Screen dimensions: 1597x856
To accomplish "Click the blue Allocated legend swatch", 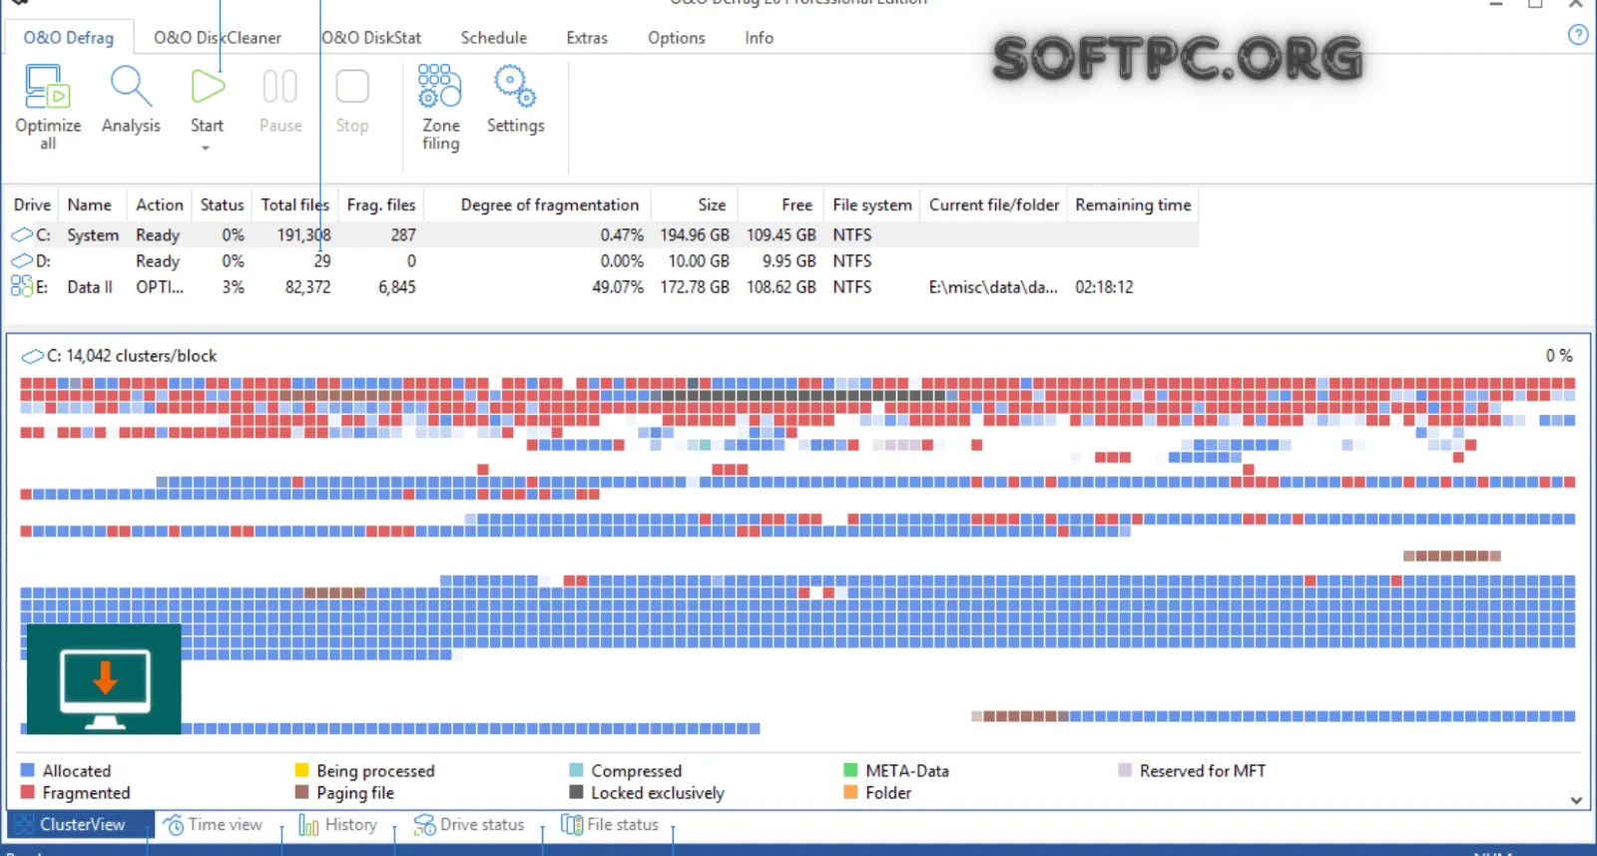I will click(x=28, y=770).
